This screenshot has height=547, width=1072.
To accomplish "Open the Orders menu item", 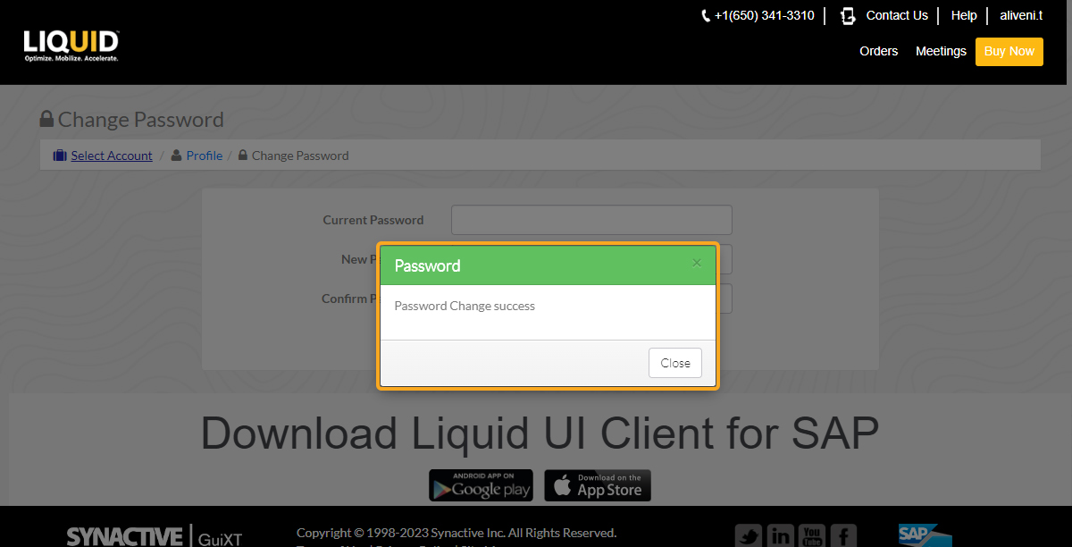I will point(879,51).
